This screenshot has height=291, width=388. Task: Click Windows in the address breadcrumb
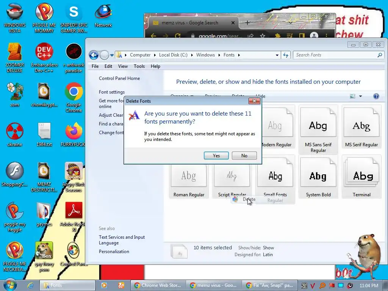point(205,55)
